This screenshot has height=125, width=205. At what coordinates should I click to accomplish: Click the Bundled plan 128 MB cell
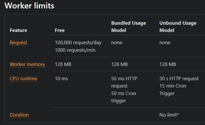click(119, 64)
